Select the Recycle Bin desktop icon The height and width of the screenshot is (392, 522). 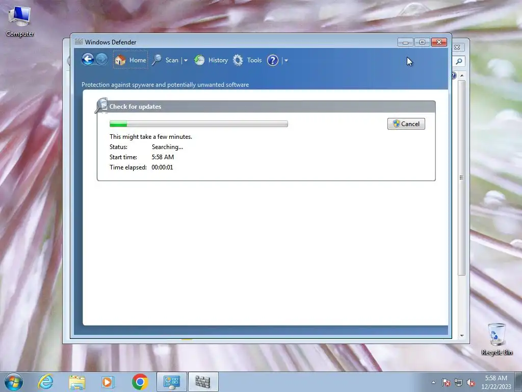497,339
